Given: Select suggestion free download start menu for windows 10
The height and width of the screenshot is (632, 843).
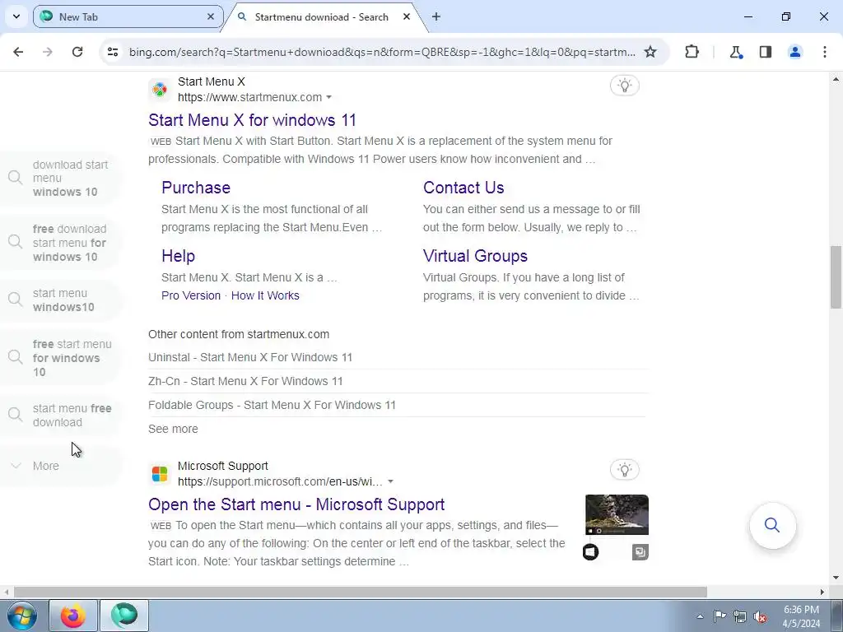Looking at the screenshot, I should click(x=61, y=243).
